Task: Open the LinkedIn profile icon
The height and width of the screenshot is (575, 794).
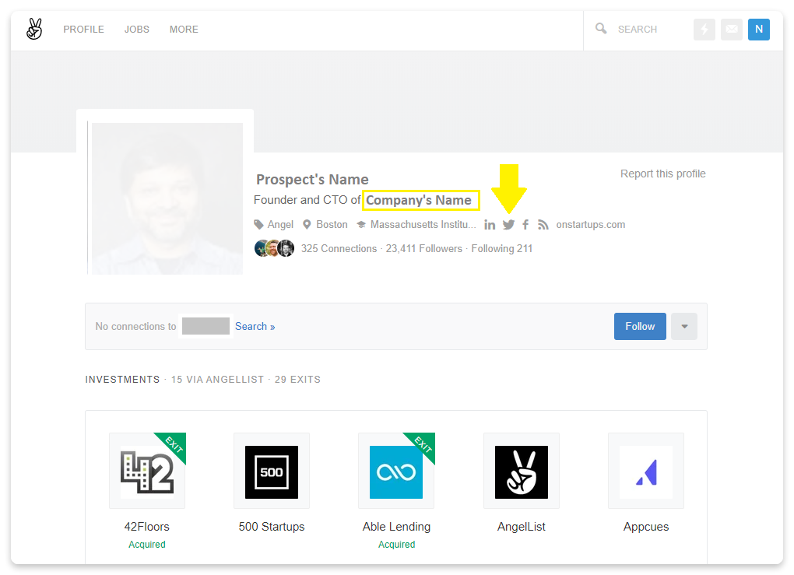Action: [490, 225]
